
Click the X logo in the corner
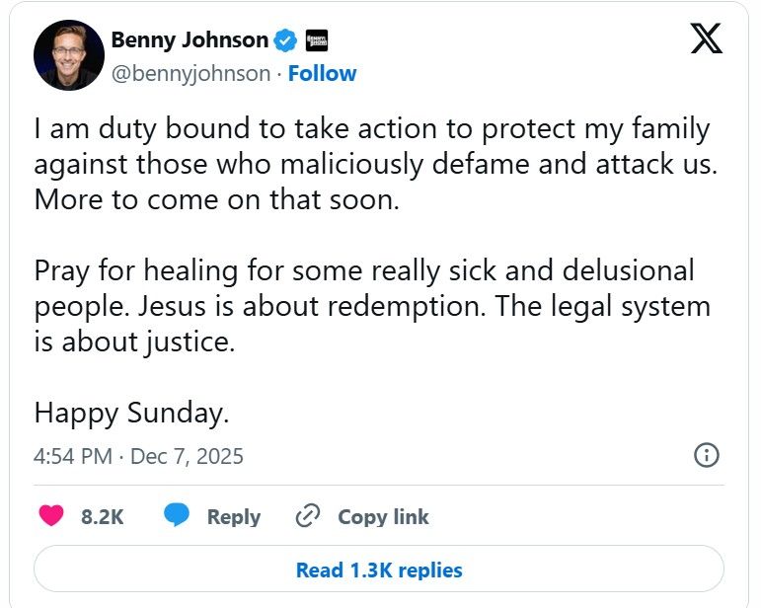[x=705, y=38]
